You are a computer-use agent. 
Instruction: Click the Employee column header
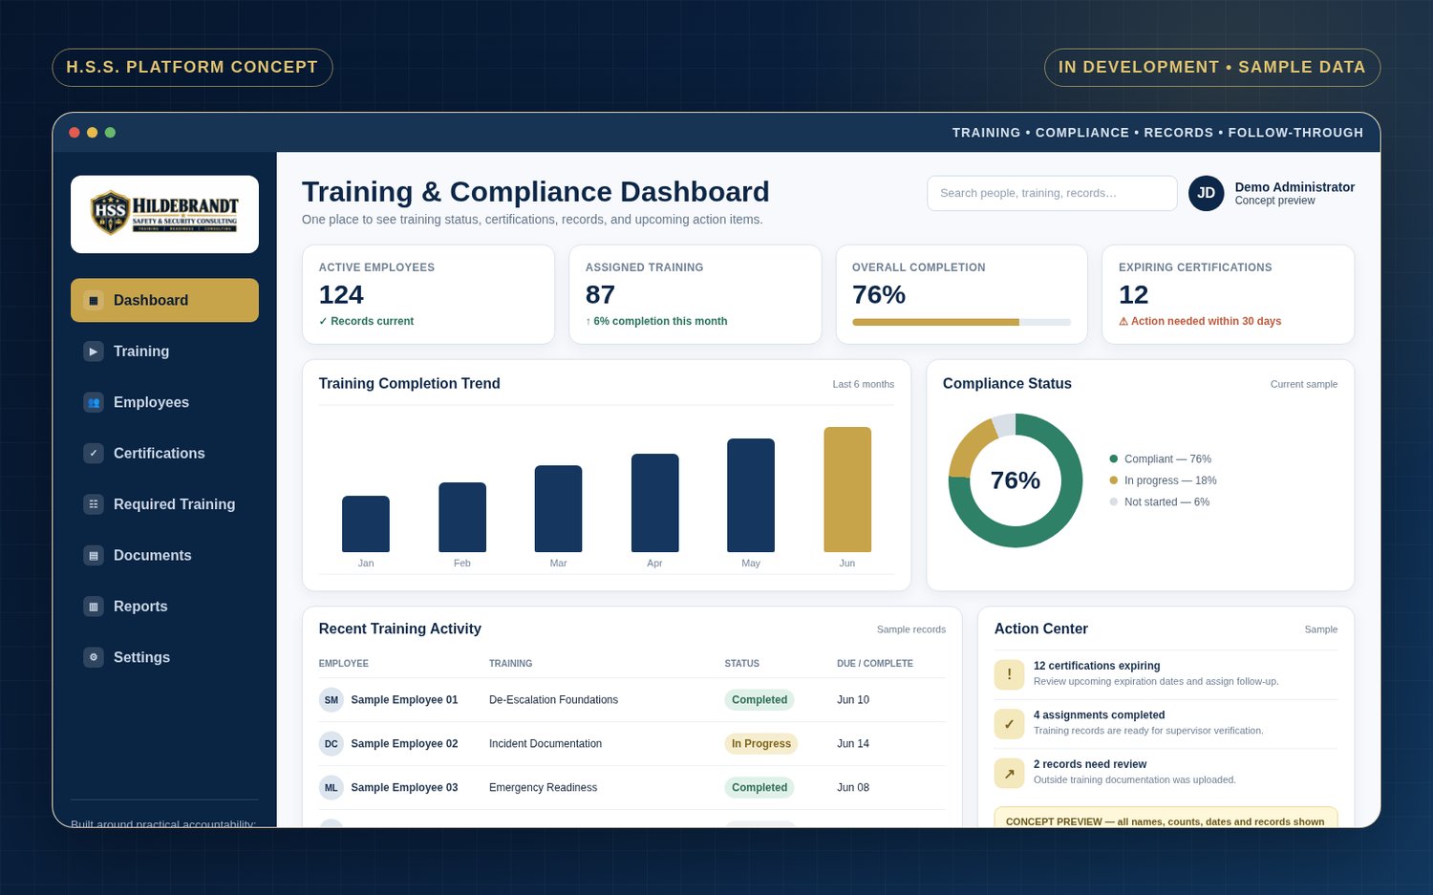(x=344, y=664)
